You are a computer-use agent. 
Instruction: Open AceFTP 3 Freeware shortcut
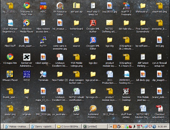[x=126, y=6]
